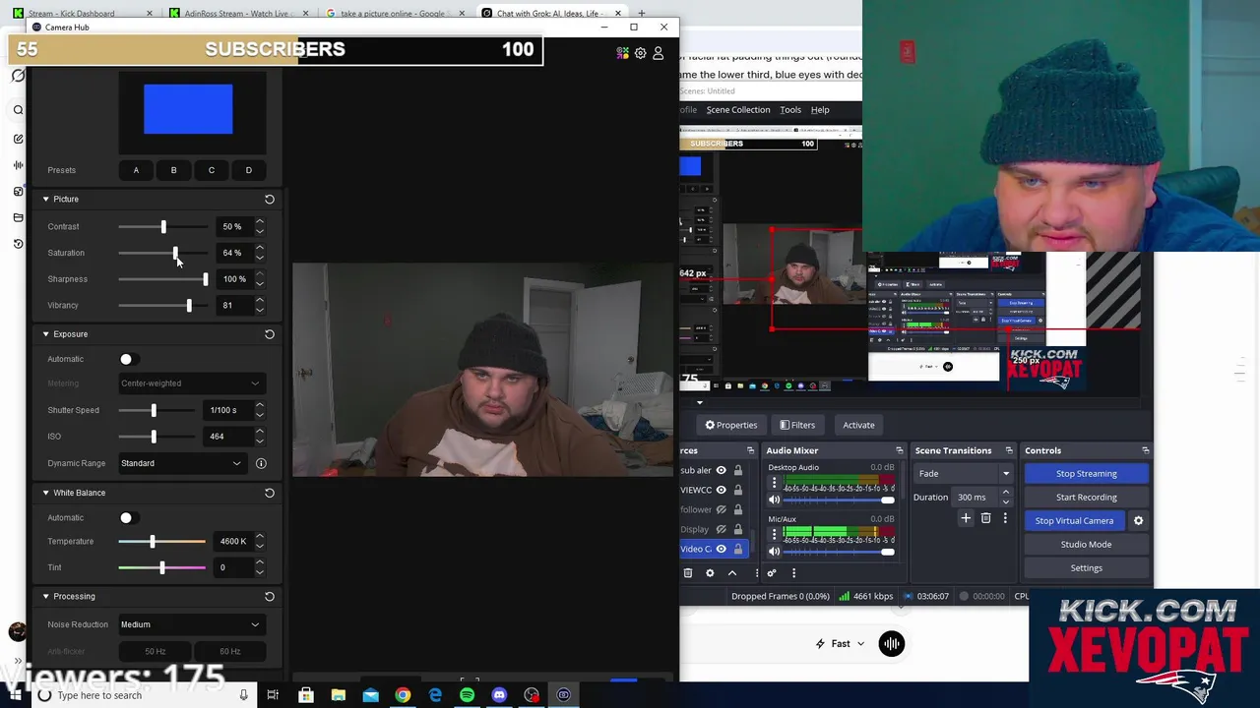1260x708 pixels.
Task: Toggle lock on the VIEWCC source
Action: point(737,490)
